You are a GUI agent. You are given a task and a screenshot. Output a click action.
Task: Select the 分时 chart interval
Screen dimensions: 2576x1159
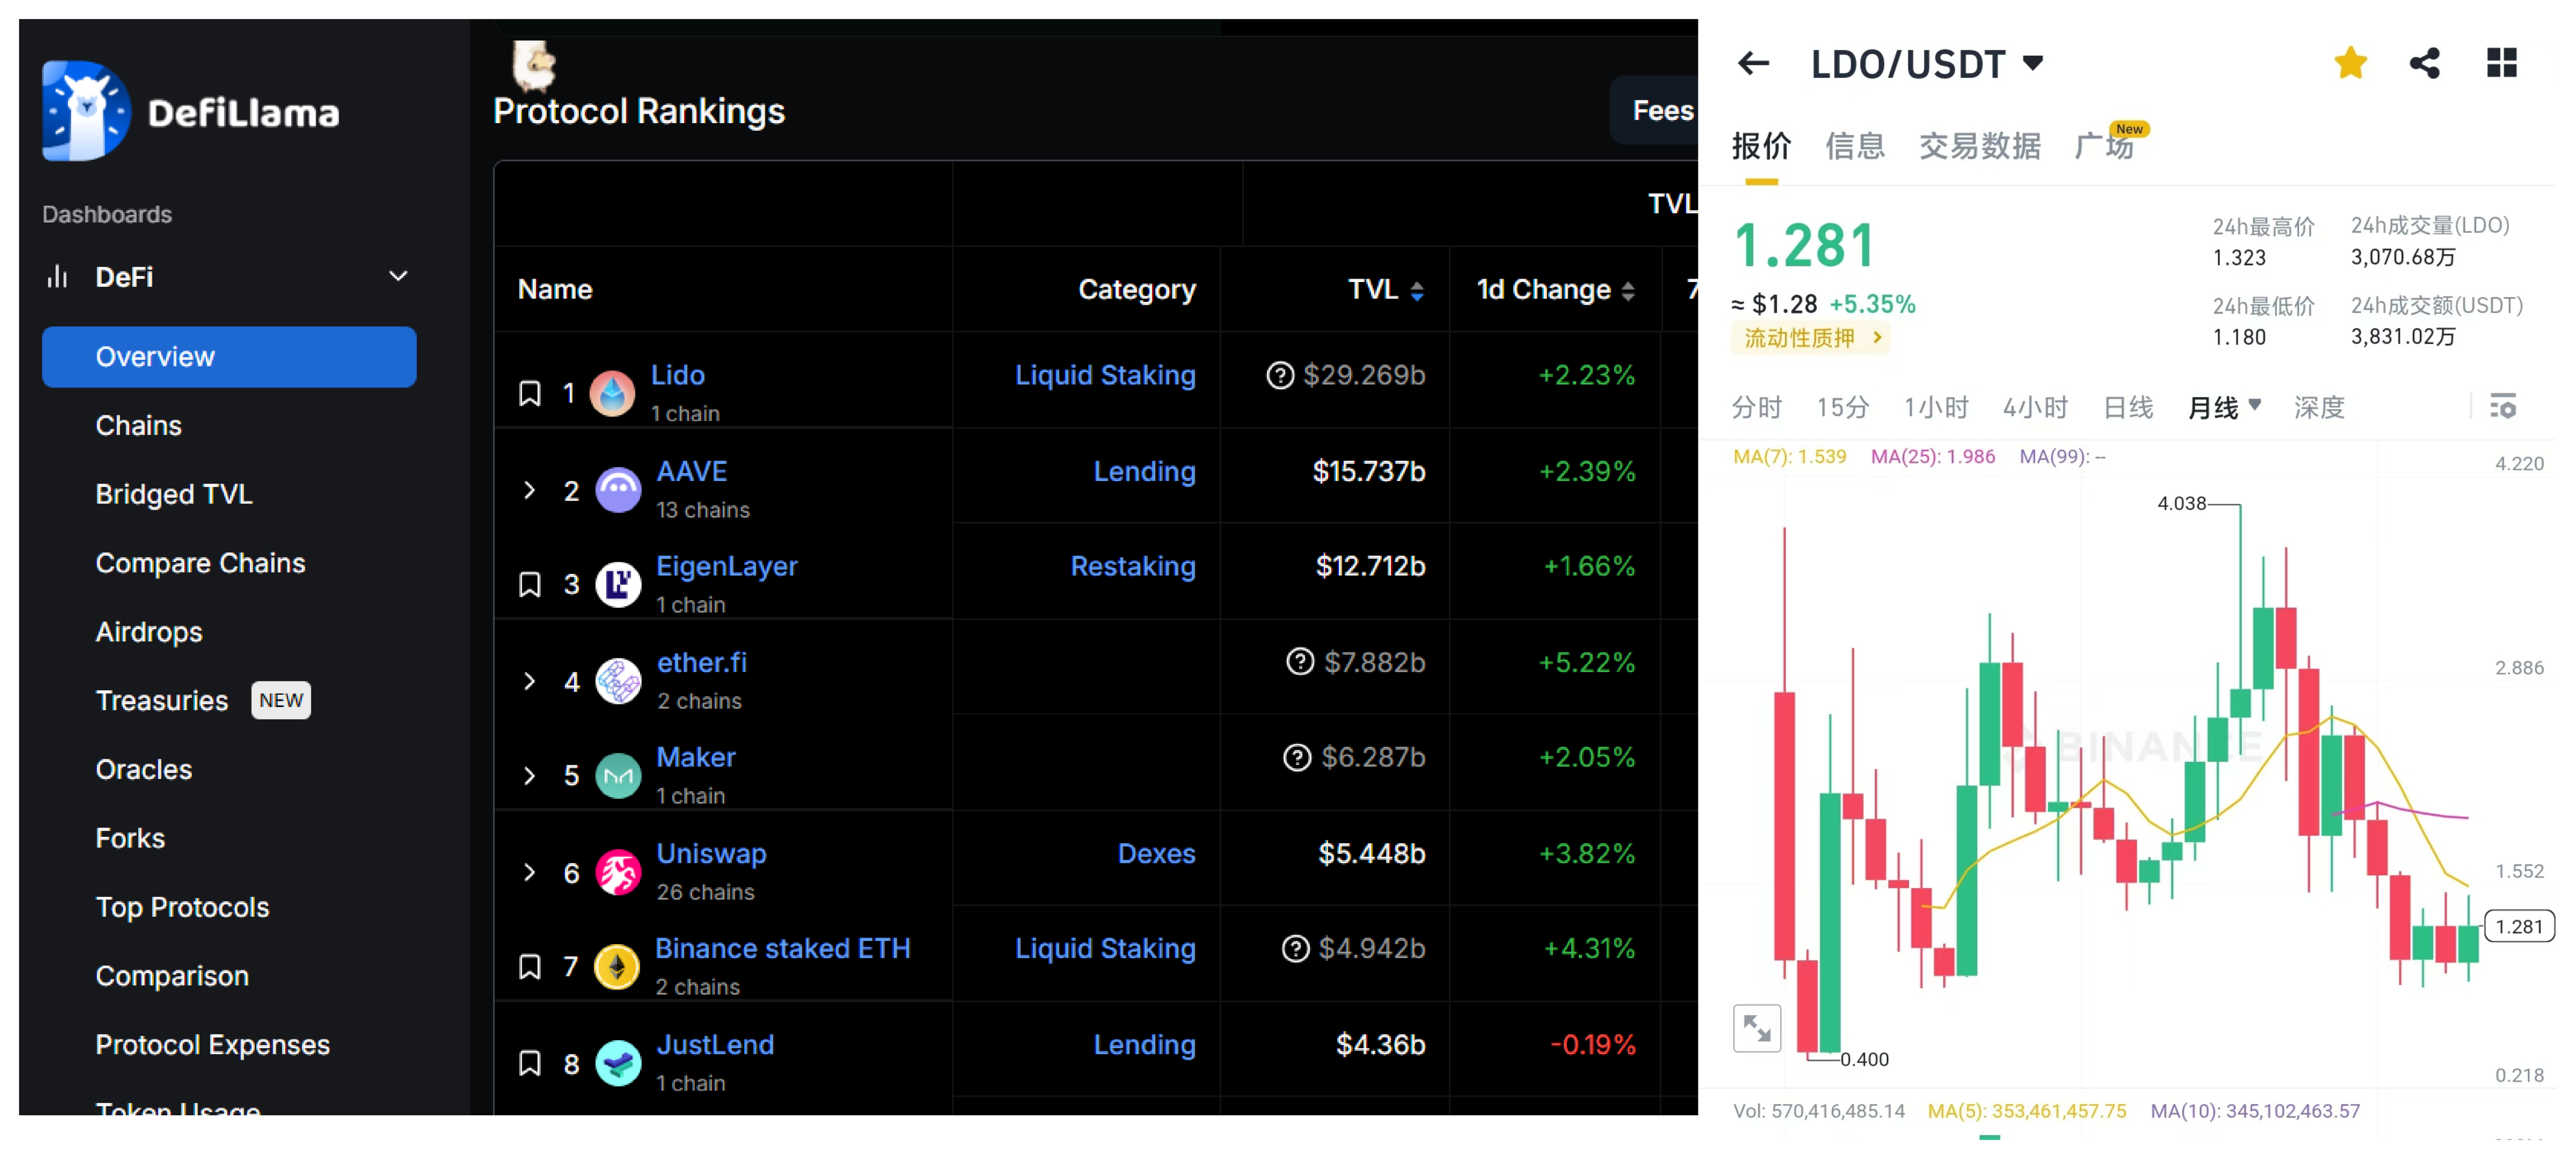click(x=1757, y=407)
